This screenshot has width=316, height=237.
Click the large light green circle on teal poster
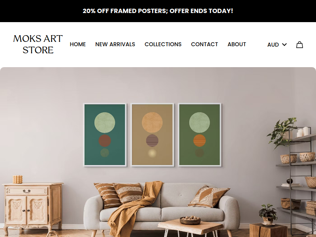105,122
